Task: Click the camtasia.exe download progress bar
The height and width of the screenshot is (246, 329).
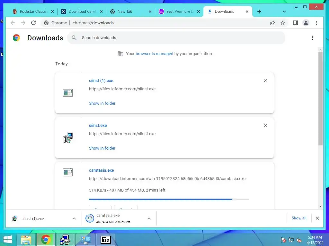Action: [x=169, y=199]
